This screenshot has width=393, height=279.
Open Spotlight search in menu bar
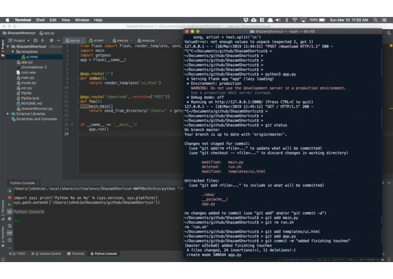coord(375,20)
